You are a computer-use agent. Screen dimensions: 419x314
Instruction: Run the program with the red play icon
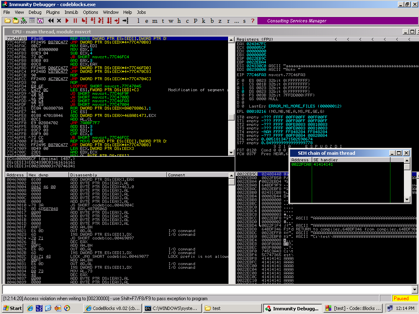click(x=67, y=21)
